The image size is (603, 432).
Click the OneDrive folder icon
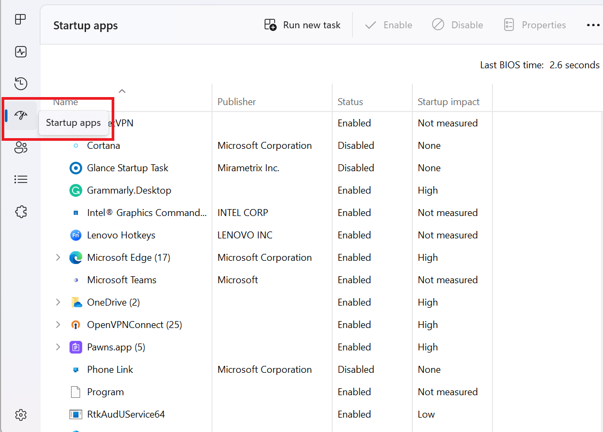tap(76, 302)
